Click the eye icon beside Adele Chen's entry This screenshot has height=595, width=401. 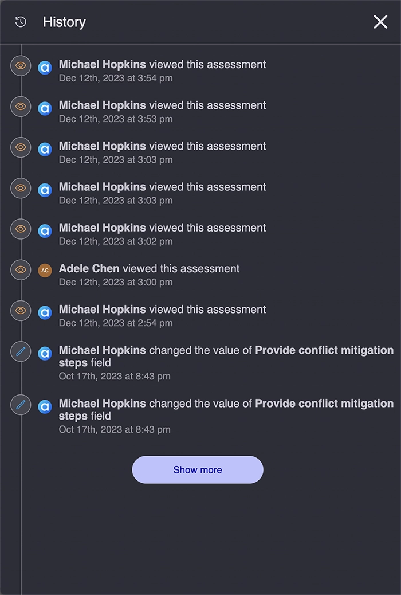click(x=21, y=269)
